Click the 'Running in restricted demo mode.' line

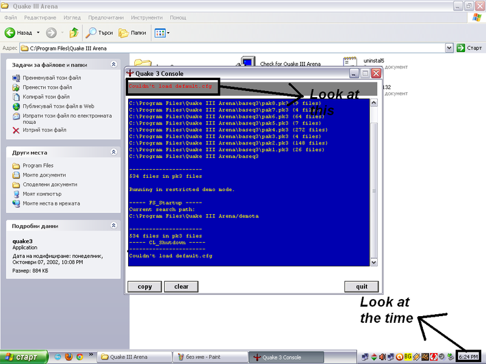point(182,189)
